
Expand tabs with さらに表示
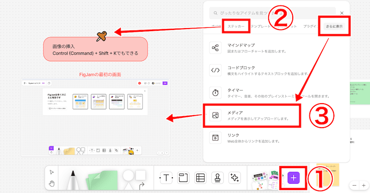[334, 27]
